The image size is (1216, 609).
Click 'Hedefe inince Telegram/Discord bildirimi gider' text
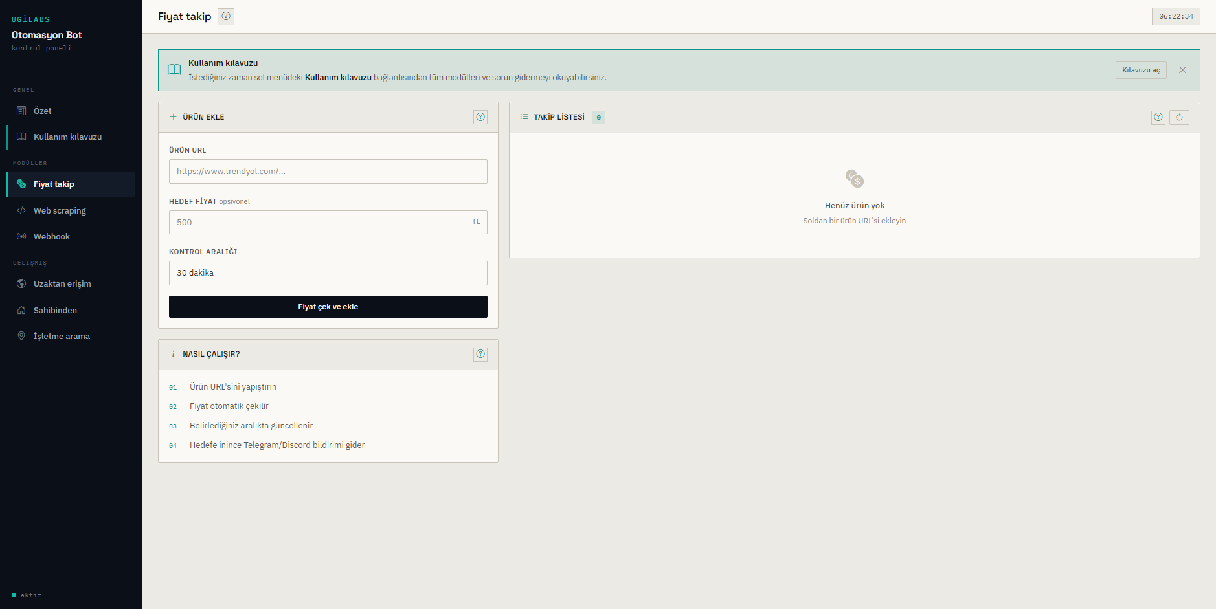click(277, 445)
